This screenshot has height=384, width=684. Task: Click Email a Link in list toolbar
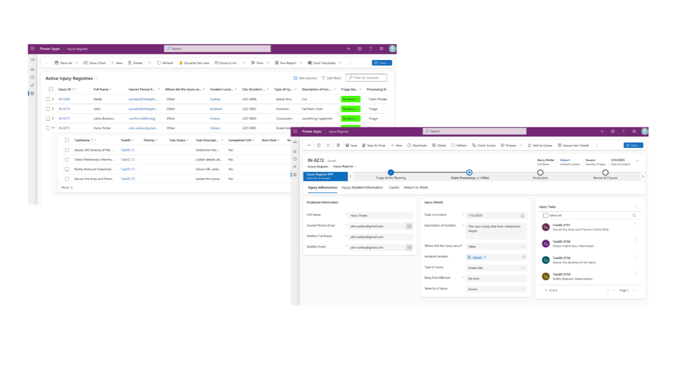[225, 63]
